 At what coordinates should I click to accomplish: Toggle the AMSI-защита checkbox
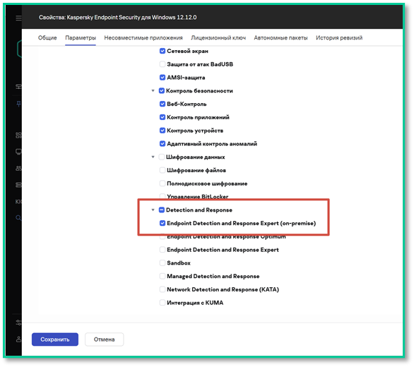tap(162, 78)
